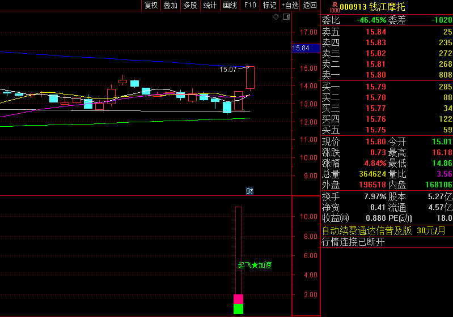Click 最低 value 14.86
Screen dimensions: 453x317
(x=442, y=163)
